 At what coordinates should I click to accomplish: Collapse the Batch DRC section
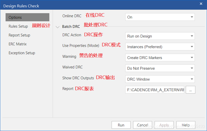tap(58, 27)
